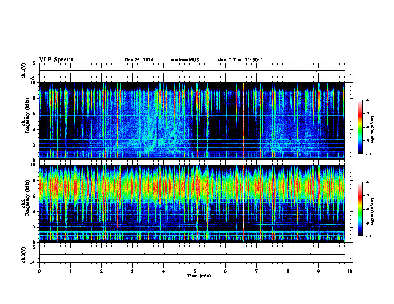Screen dimensions: 394x304
Task: Click the ch.3 voltage waveform trace
Action: tap(192, 255)
